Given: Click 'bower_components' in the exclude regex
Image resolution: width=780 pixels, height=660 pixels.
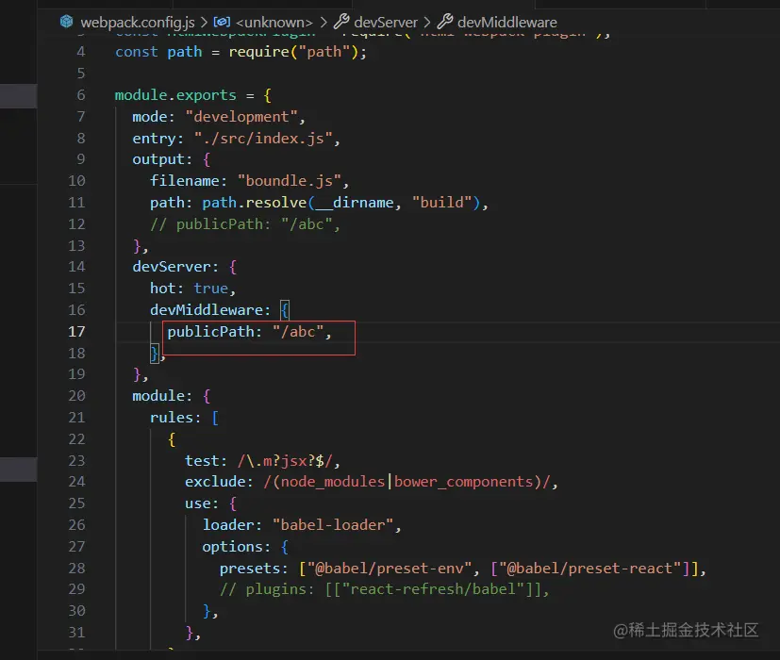Looking at the screenshot, I should (464, 482).
